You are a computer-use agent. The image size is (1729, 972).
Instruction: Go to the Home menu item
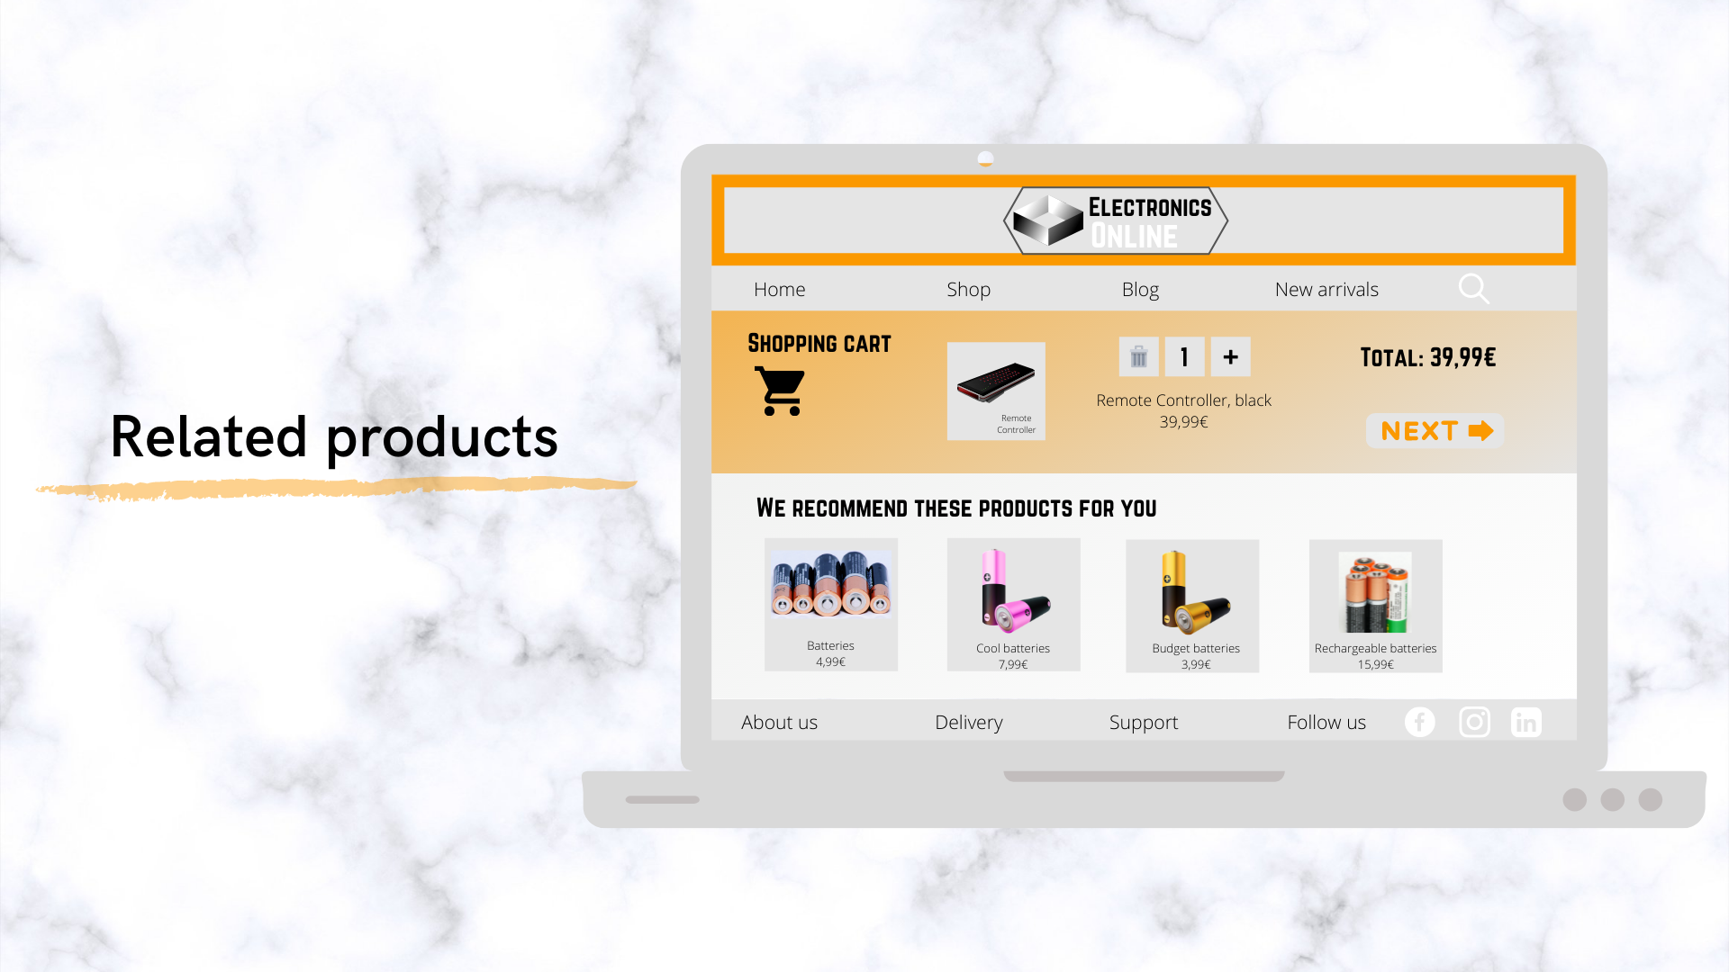coord(780,290)
